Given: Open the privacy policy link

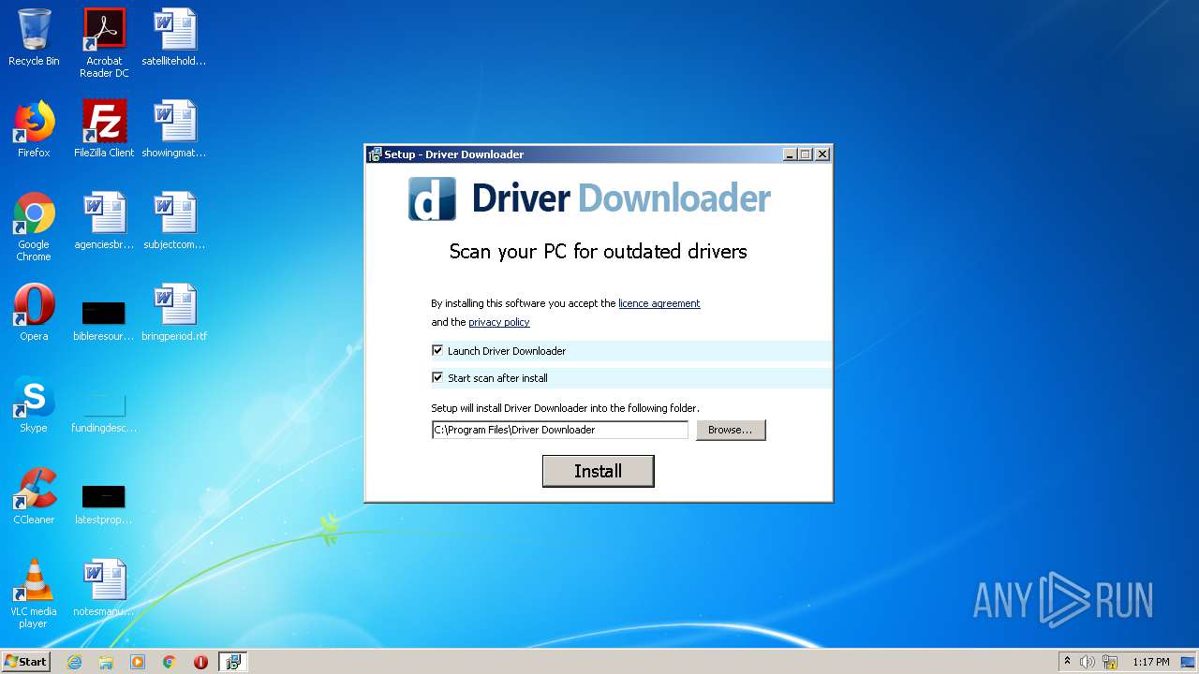Looking at the screenshot, I should coord(499,322).
